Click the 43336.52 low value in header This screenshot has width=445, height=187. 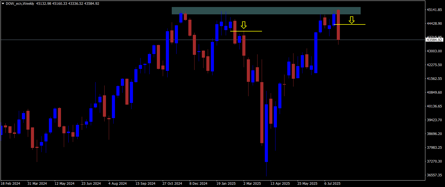click(x=76, y=4)
